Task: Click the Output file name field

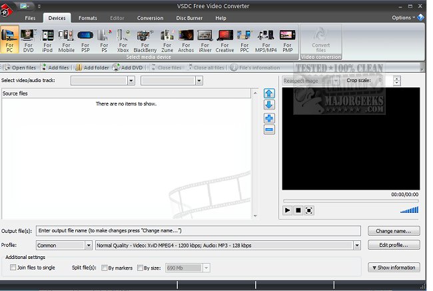Action: pyautogui.click(x=199, y=231)
